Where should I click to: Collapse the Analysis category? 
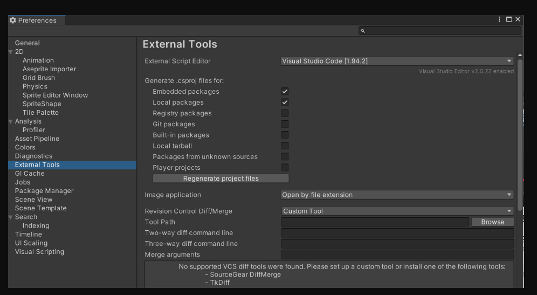pyautogui.click(x=11, y=121)
